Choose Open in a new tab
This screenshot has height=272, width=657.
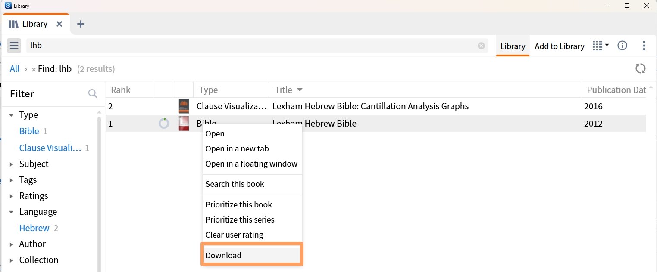point(237,148)
